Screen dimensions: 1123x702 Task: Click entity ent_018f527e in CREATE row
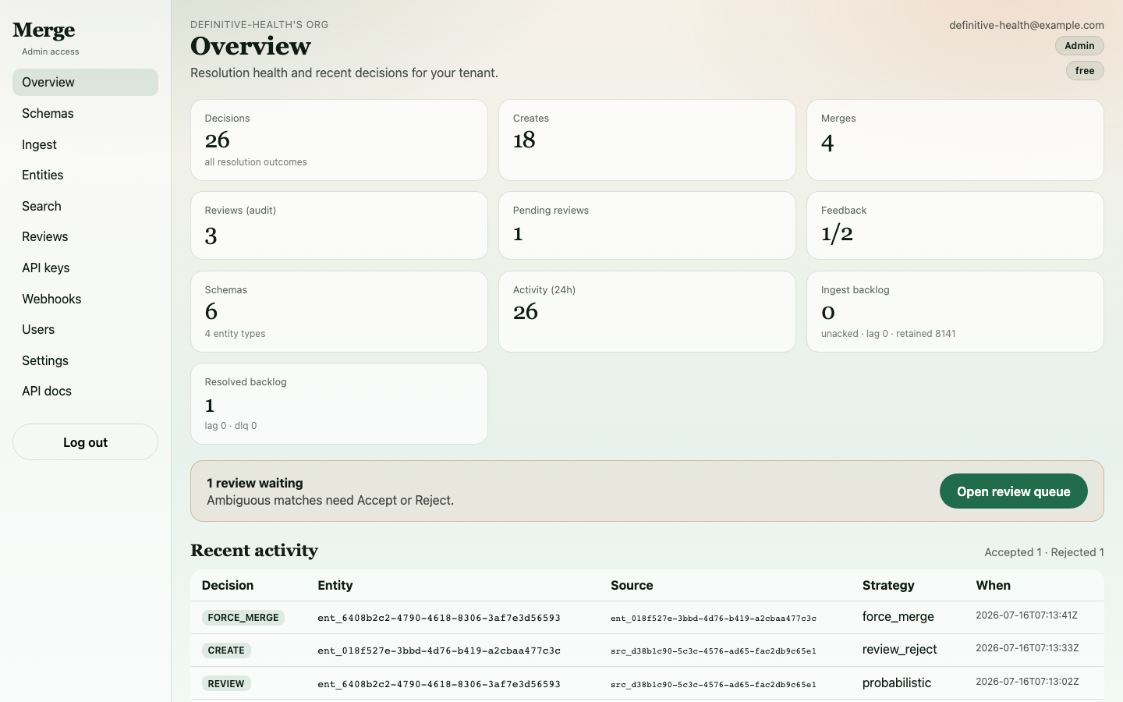[x=439, y=651]
